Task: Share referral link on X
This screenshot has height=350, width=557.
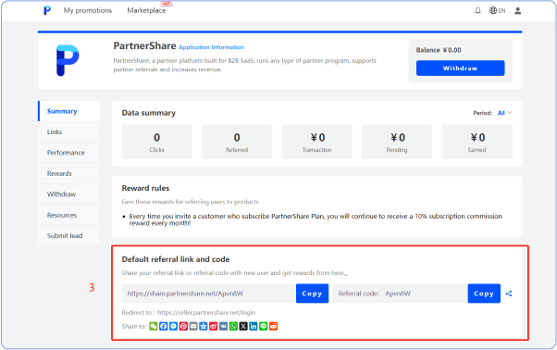Action: [243, 326]
